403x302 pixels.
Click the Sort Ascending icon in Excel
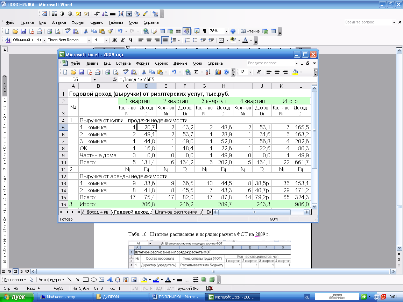(208, 72)
